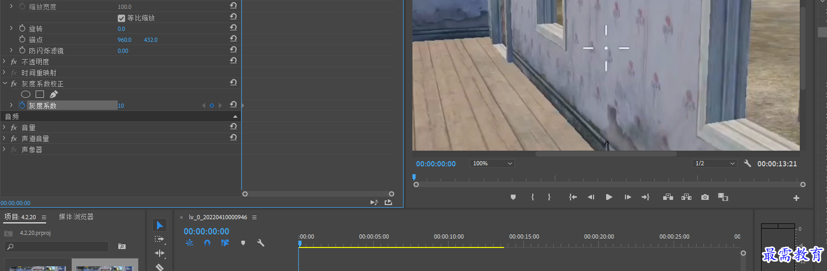Toggle 等比缩放 uniform scale checkbox
This screenshot has width=827, height=271.
[x=121, y=18]
